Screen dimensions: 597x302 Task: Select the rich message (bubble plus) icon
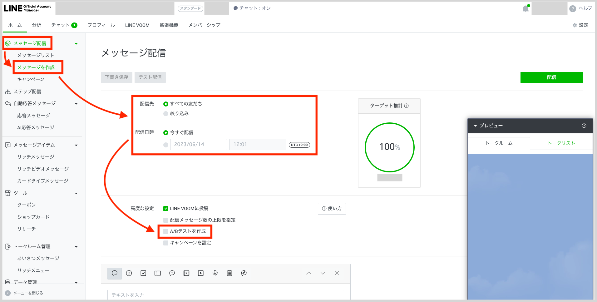(172, 273)
